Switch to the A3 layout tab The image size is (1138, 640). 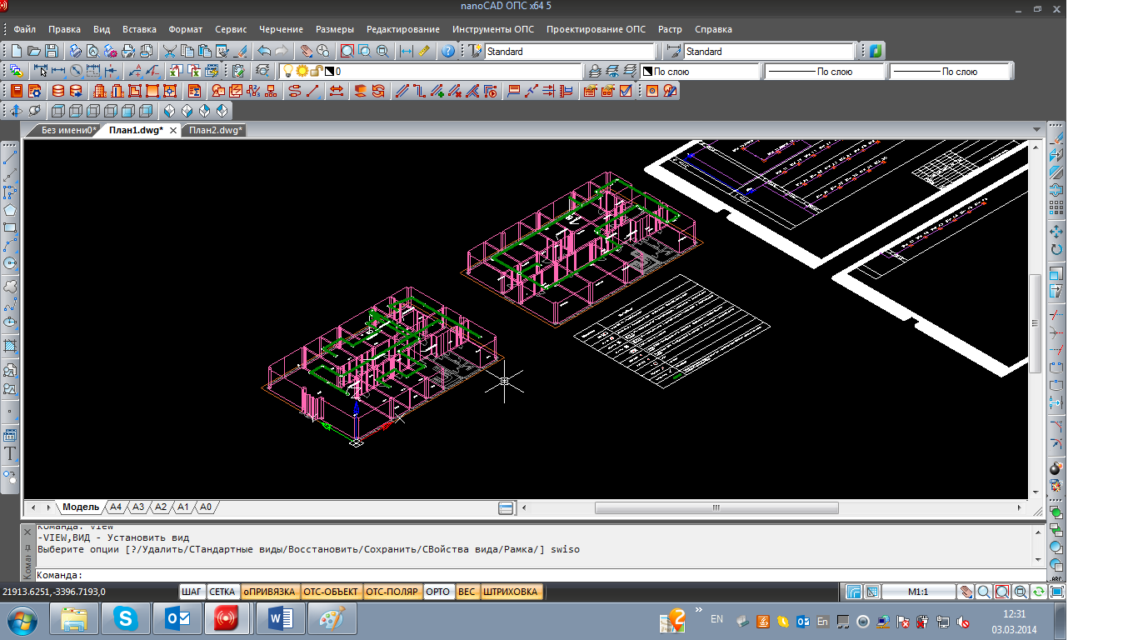[137, 507]
